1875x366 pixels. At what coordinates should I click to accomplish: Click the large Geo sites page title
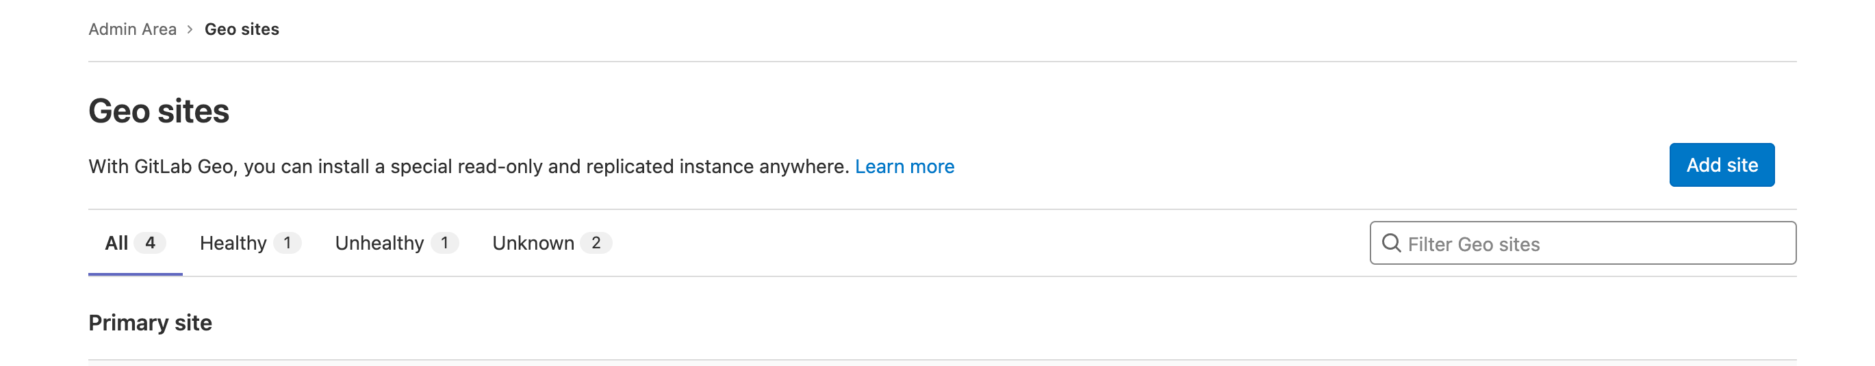tap(159, 112)
